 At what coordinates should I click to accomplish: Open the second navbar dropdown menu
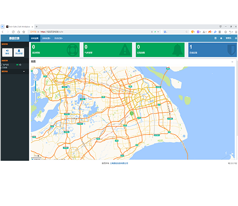point(46,39)
